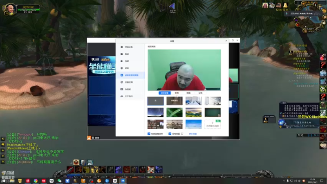The width and height of the screenshot is (327, 184).
Task: Open the About Us entry at sidebar bottom
Action: pos(130,96)
